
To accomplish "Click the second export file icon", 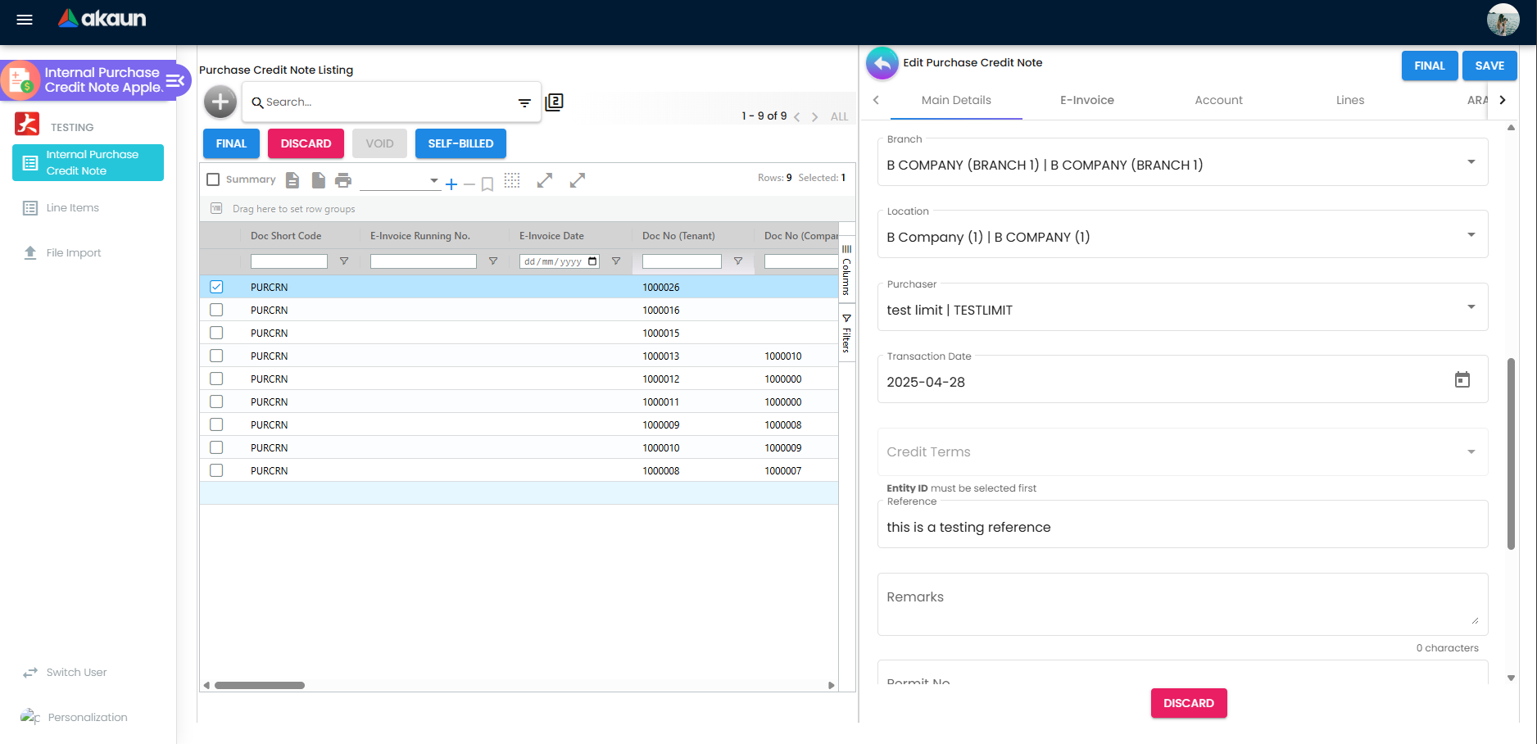I will click(319, 180).
